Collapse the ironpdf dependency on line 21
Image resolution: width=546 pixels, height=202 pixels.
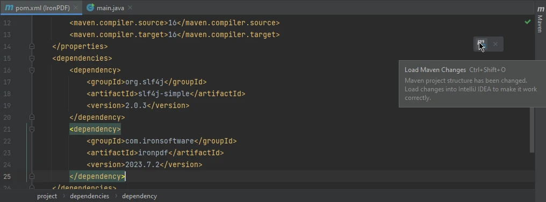[32, 129]
